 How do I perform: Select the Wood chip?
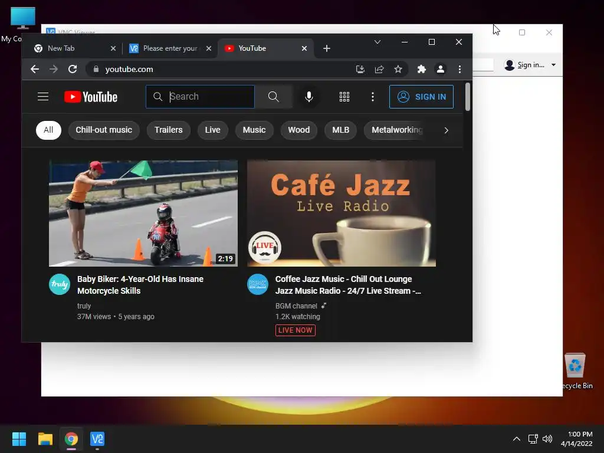point(299,130)
